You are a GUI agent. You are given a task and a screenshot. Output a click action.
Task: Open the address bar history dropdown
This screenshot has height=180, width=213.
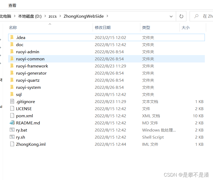coord(171,16)
